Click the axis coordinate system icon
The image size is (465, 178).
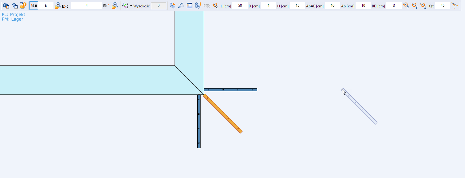(125, 6)
